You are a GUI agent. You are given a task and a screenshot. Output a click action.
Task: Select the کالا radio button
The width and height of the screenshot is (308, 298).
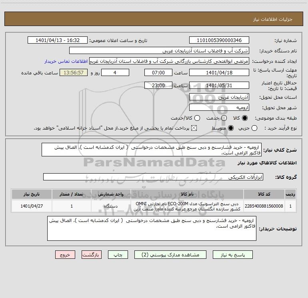(245, 118)
